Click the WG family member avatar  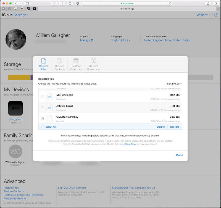pyautogui.click(x=15, y=151)
